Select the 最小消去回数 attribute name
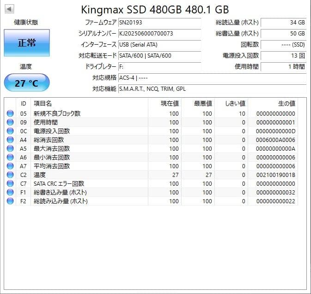 pos(52,157)
